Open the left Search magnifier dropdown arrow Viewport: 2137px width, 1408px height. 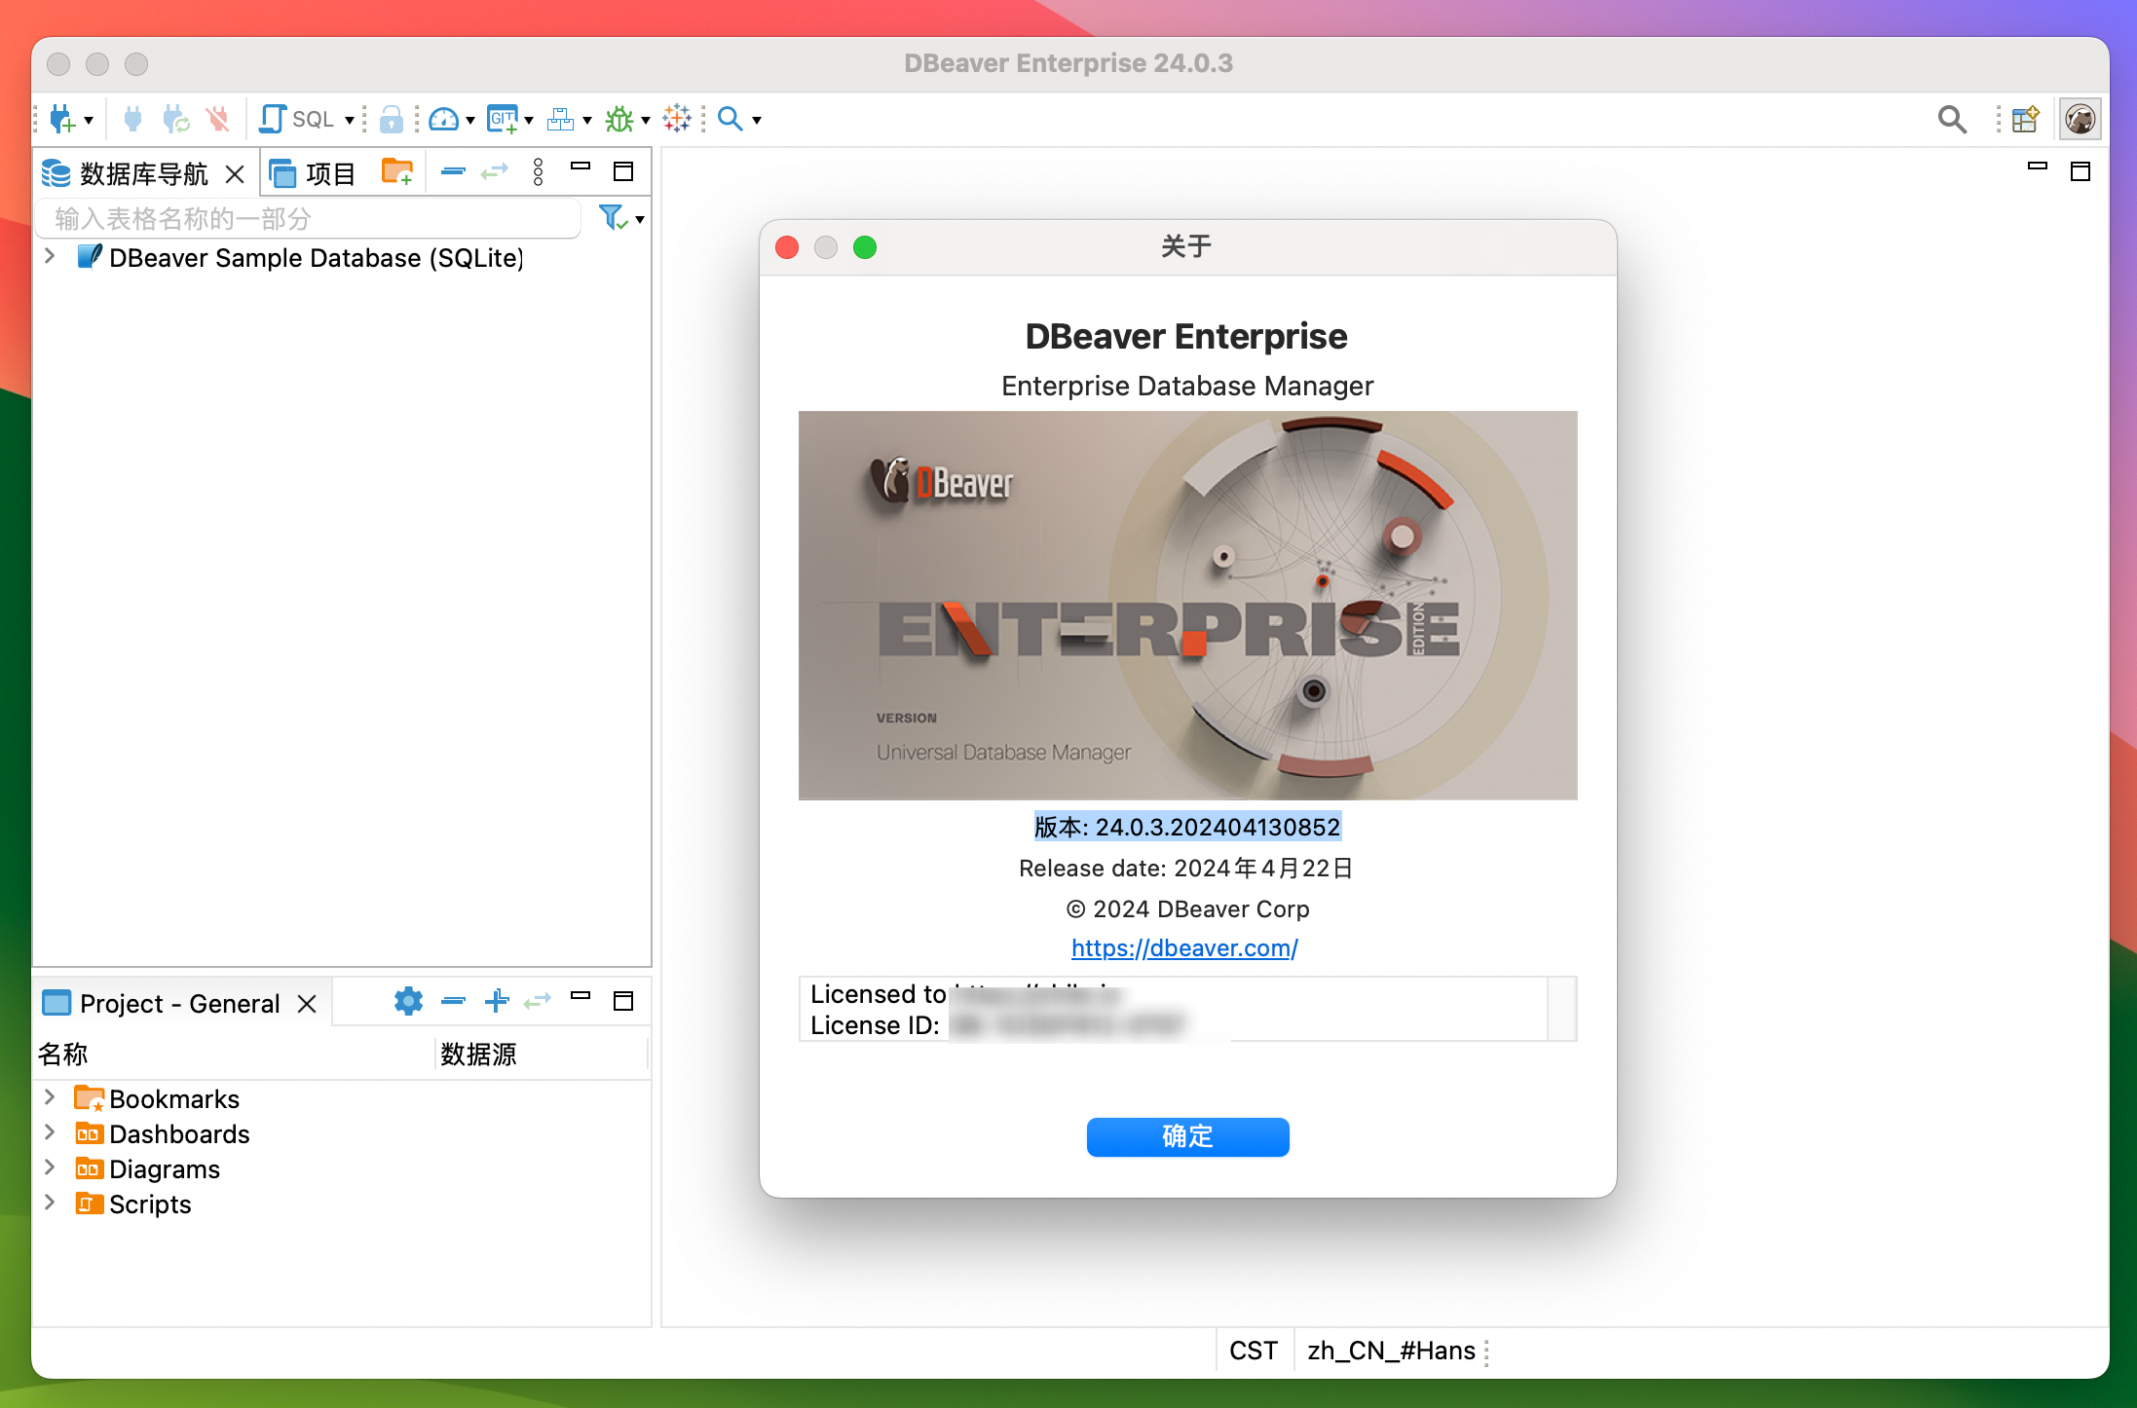(757, 121)
